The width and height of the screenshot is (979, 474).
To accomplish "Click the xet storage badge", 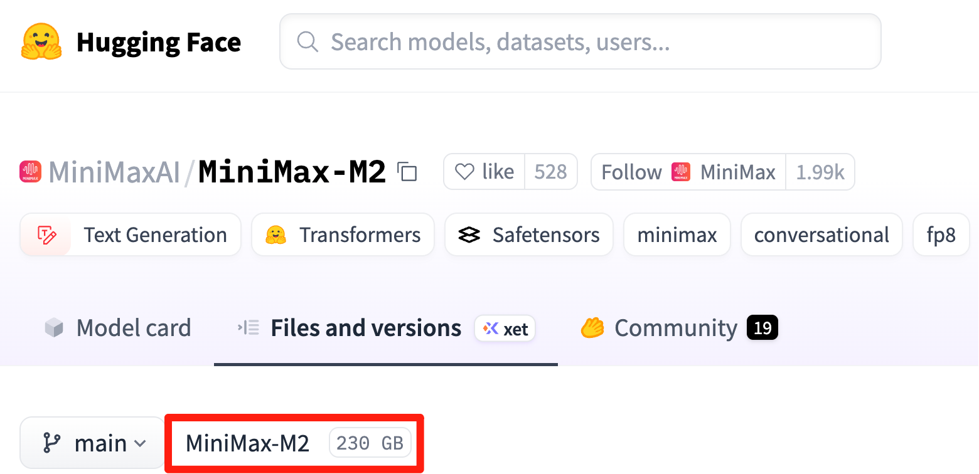I will pos(505,328).
